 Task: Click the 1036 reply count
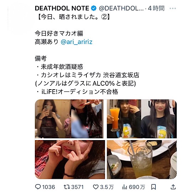pos(49,187)
